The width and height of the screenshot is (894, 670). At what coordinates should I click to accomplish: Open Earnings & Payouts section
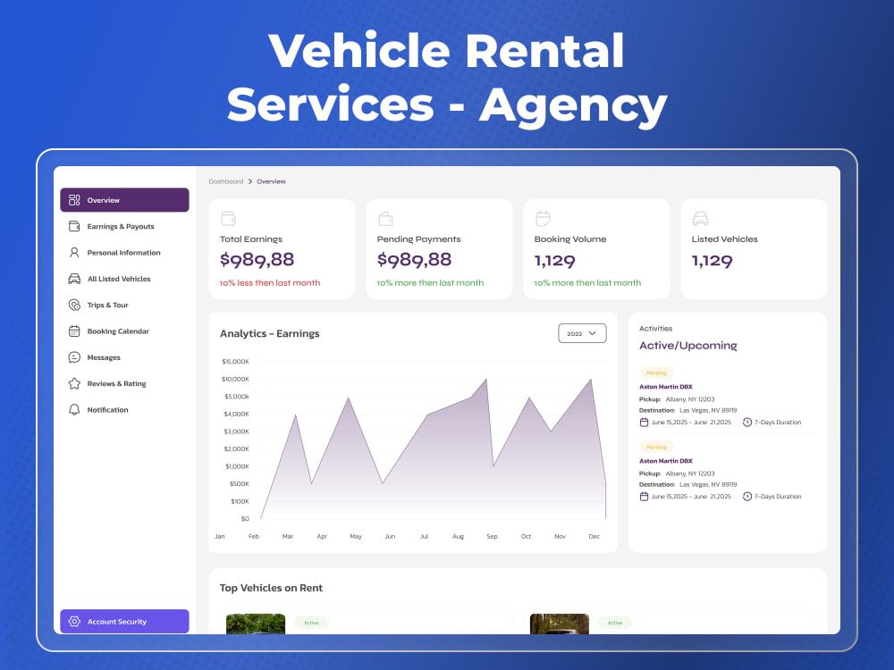pyautogui.click(x=124, y=226)
